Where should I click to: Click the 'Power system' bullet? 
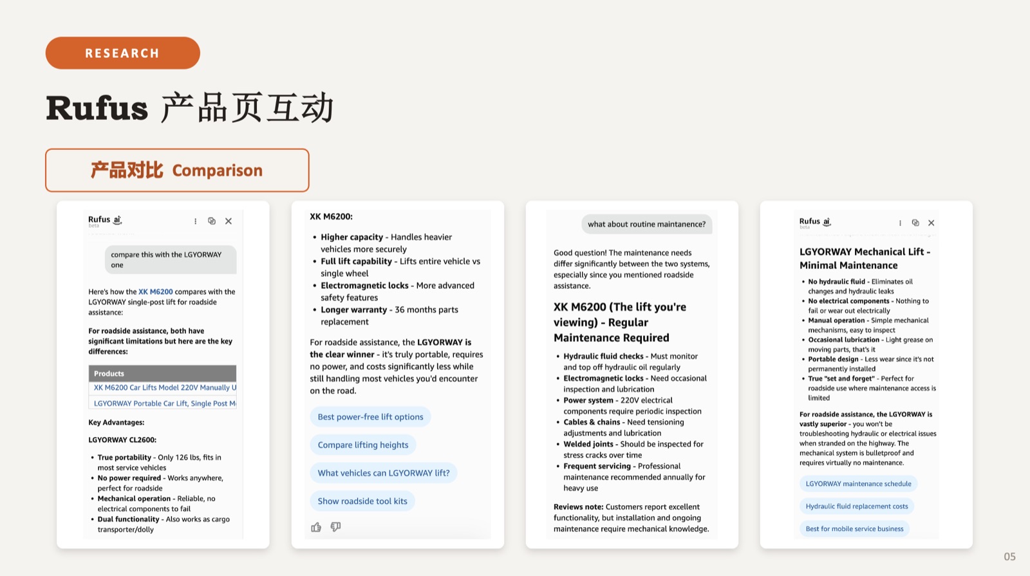629,406
